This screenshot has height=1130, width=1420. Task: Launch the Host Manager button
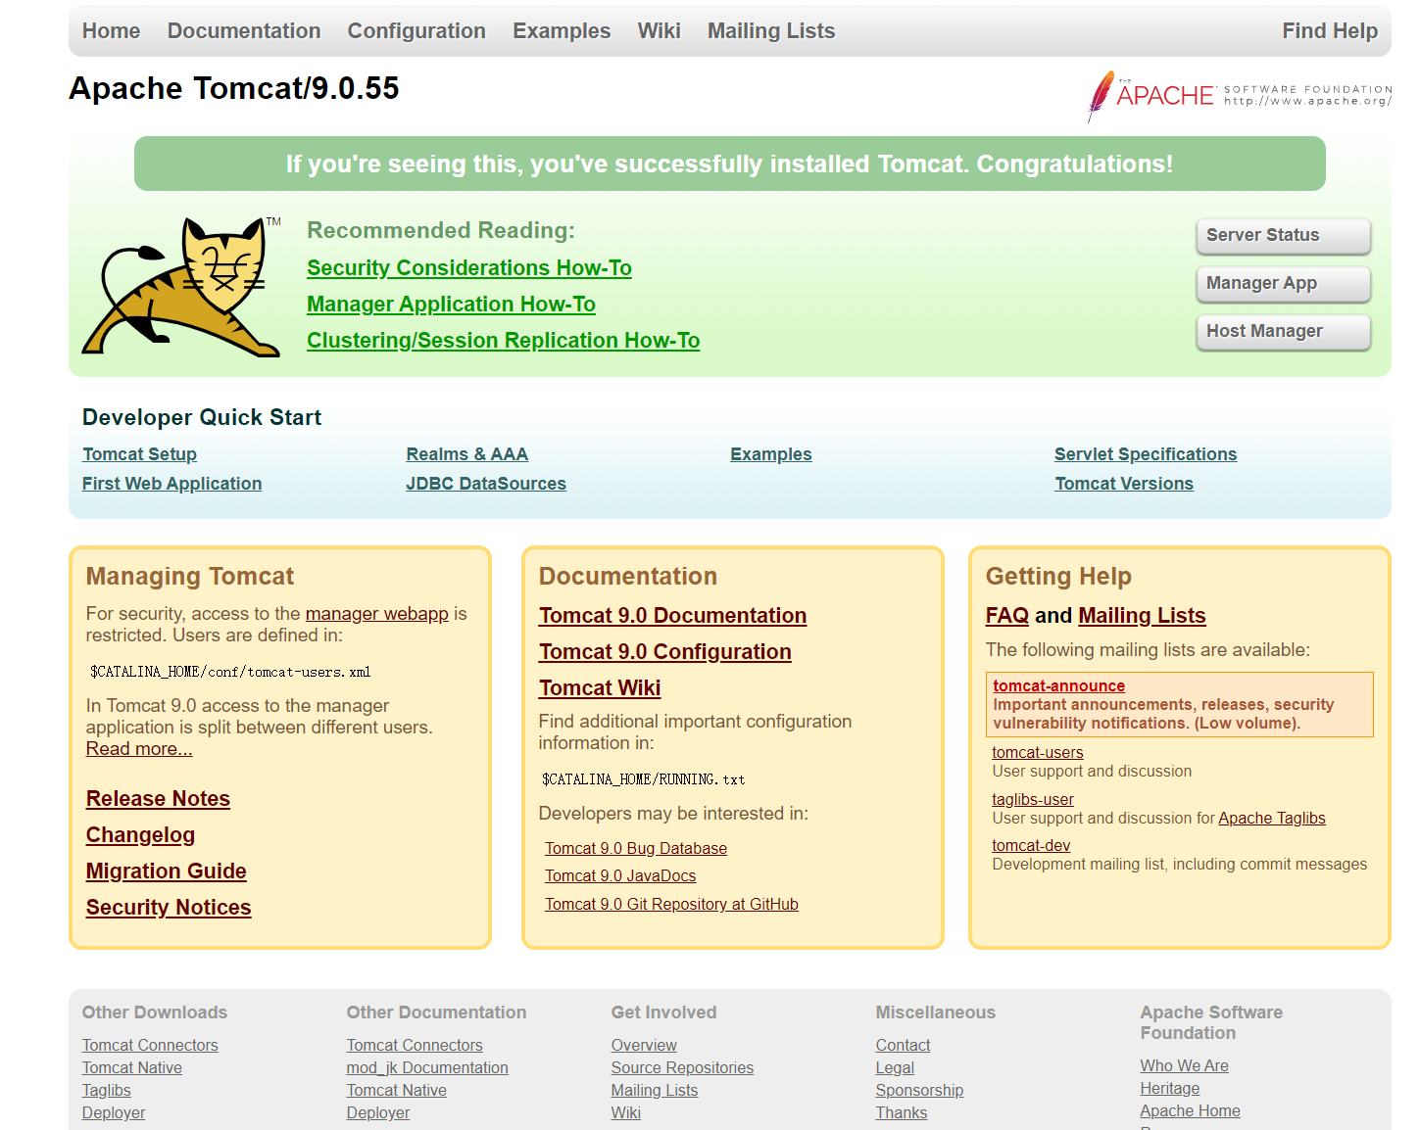point(1283,332)
